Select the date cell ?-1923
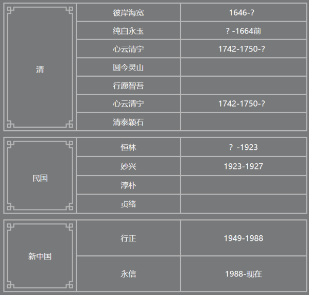 243,147
